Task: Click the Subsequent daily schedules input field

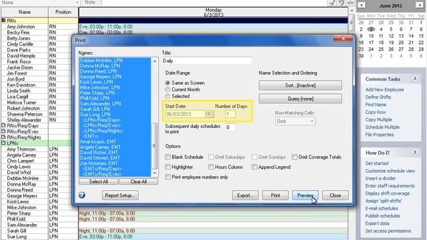Action: coord(230,127)
